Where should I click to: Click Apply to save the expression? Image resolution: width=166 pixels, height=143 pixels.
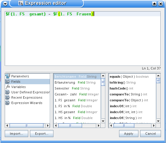(x=129, y=134)
